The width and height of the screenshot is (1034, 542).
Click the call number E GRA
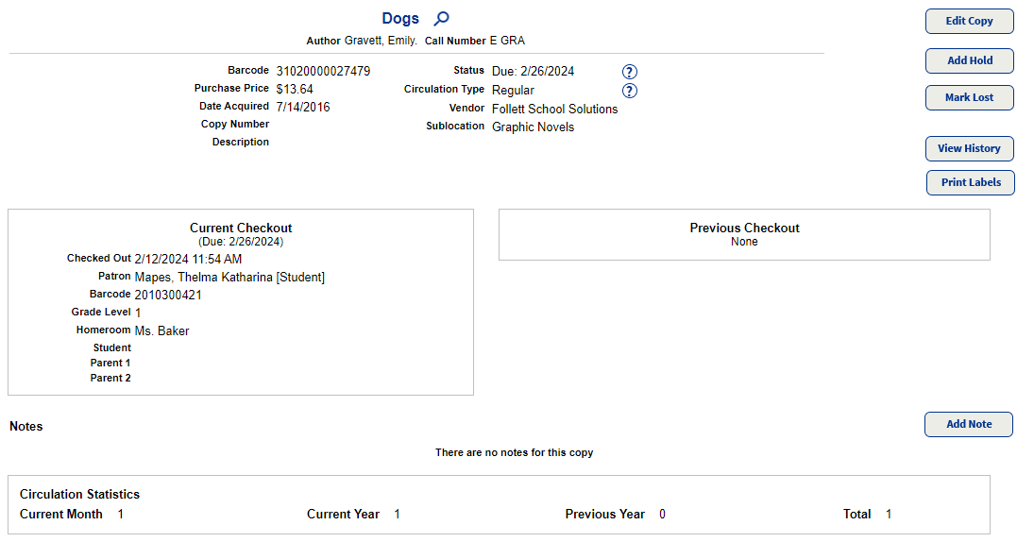[x=507, y=41]
